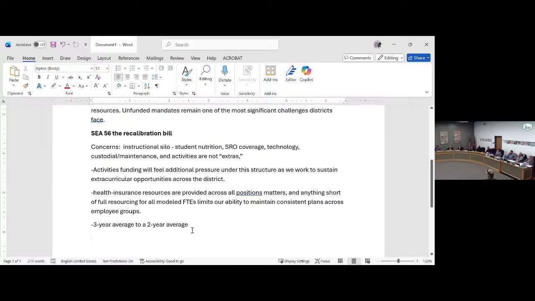Launch Copilot from the ribbon
535x301 pixels.
coord(306,74)
